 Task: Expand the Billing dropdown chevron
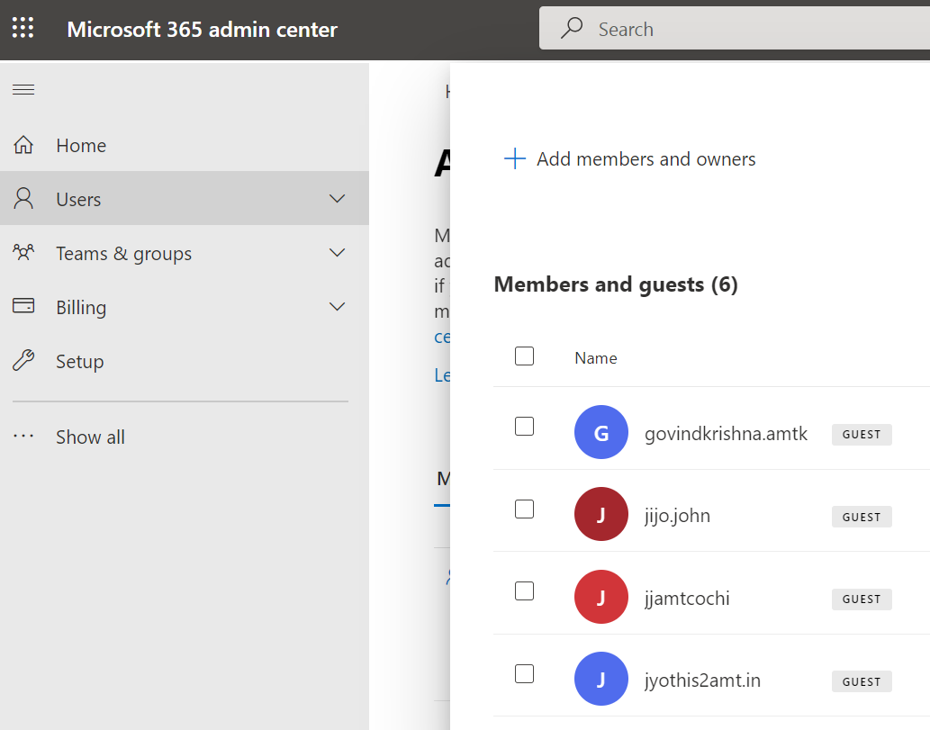(x=337, y=306)
